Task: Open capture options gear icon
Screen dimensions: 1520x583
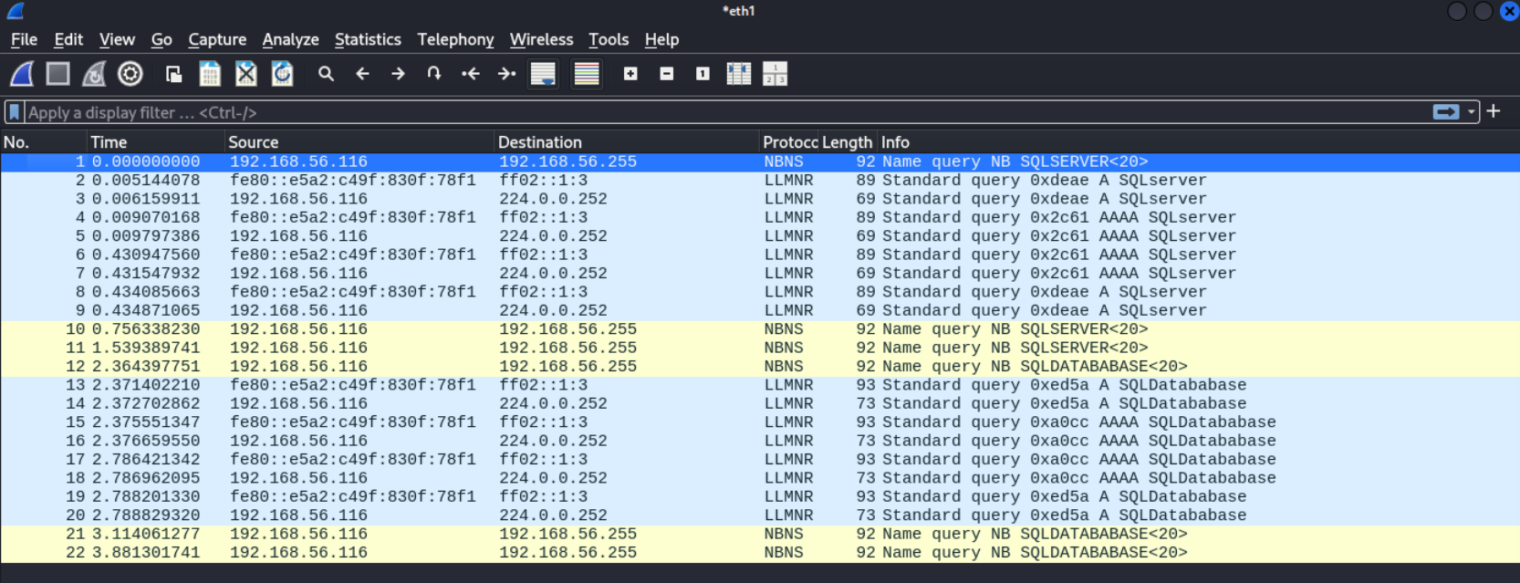Action: click(130, 74)
